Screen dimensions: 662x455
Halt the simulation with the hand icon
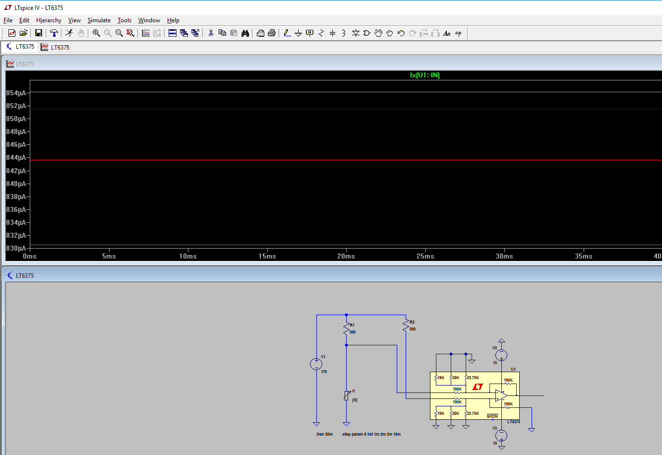pos(81,33)
